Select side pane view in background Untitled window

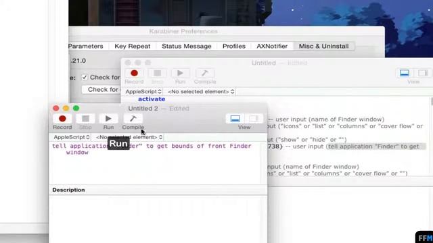point(423,73)
